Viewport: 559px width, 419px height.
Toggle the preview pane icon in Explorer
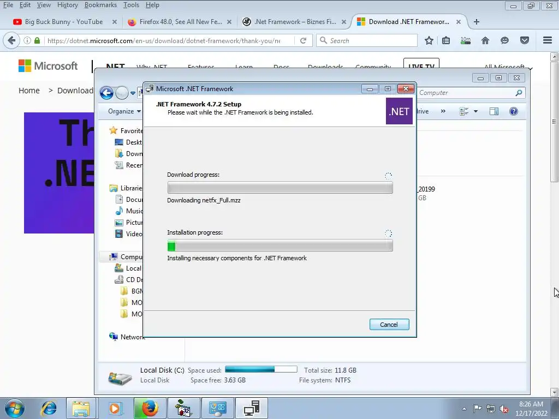click(x=493, y=111)
